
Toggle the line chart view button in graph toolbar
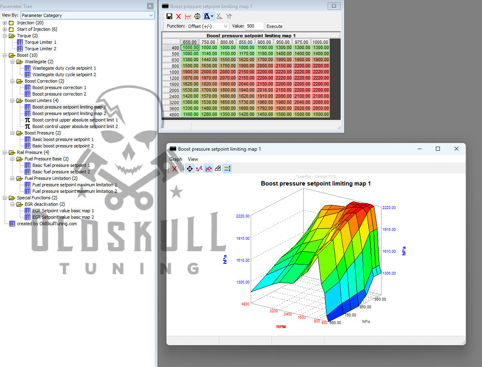click(x=209, y=169)
